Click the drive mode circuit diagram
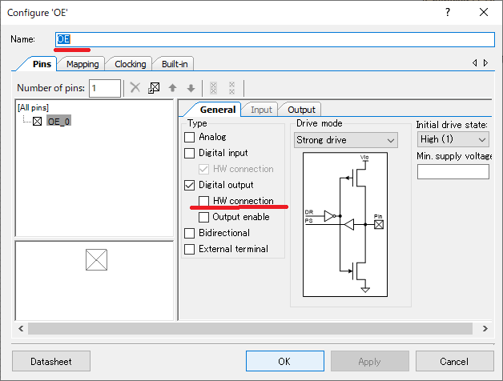Viewport: 503px width, 381px height. (345, 224)
